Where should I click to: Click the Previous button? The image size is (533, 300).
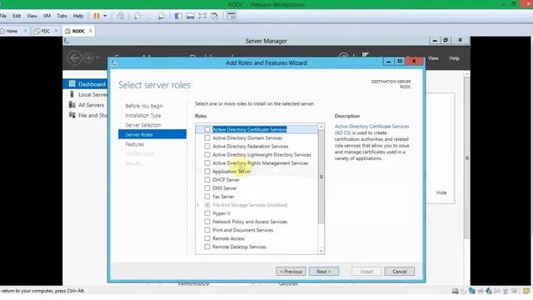click(x=291, y=272)
